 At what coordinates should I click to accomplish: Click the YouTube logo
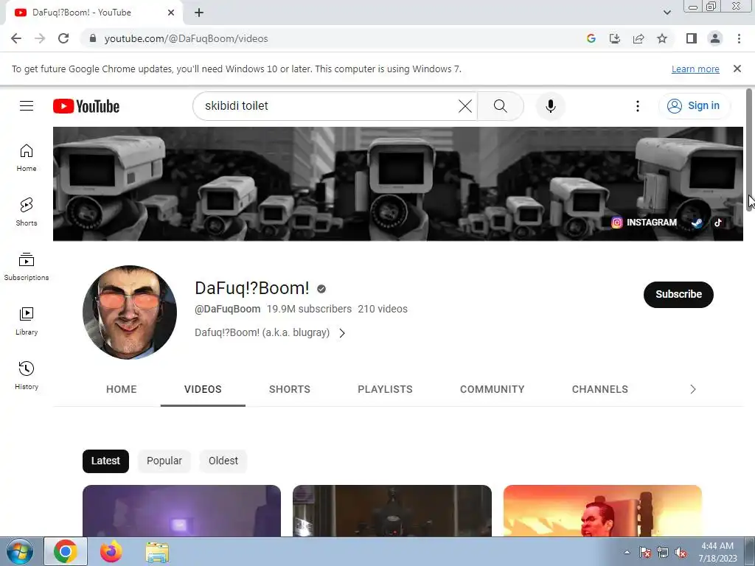(x=86, y=106)
